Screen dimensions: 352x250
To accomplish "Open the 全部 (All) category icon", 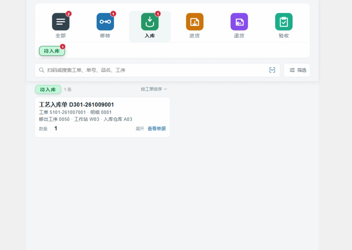I will [x=61, y=22].
